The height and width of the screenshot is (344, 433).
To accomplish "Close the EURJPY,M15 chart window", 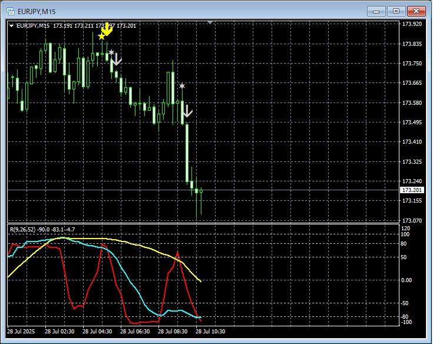I will click(416, 11).
